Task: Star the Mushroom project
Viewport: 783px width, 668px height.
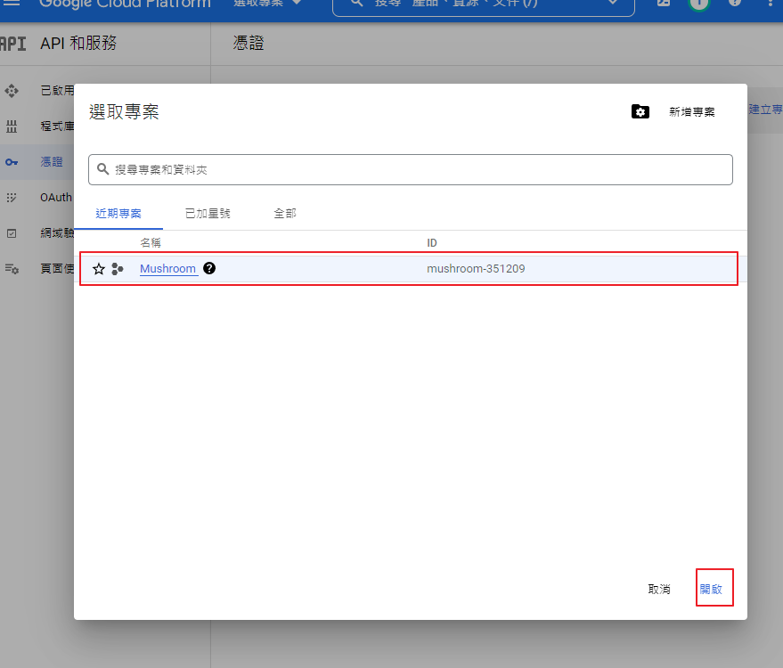Action: tap(99, 269)
